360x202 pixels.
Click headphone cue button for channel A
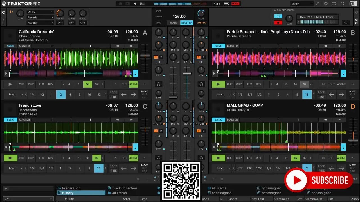(159, 84)
